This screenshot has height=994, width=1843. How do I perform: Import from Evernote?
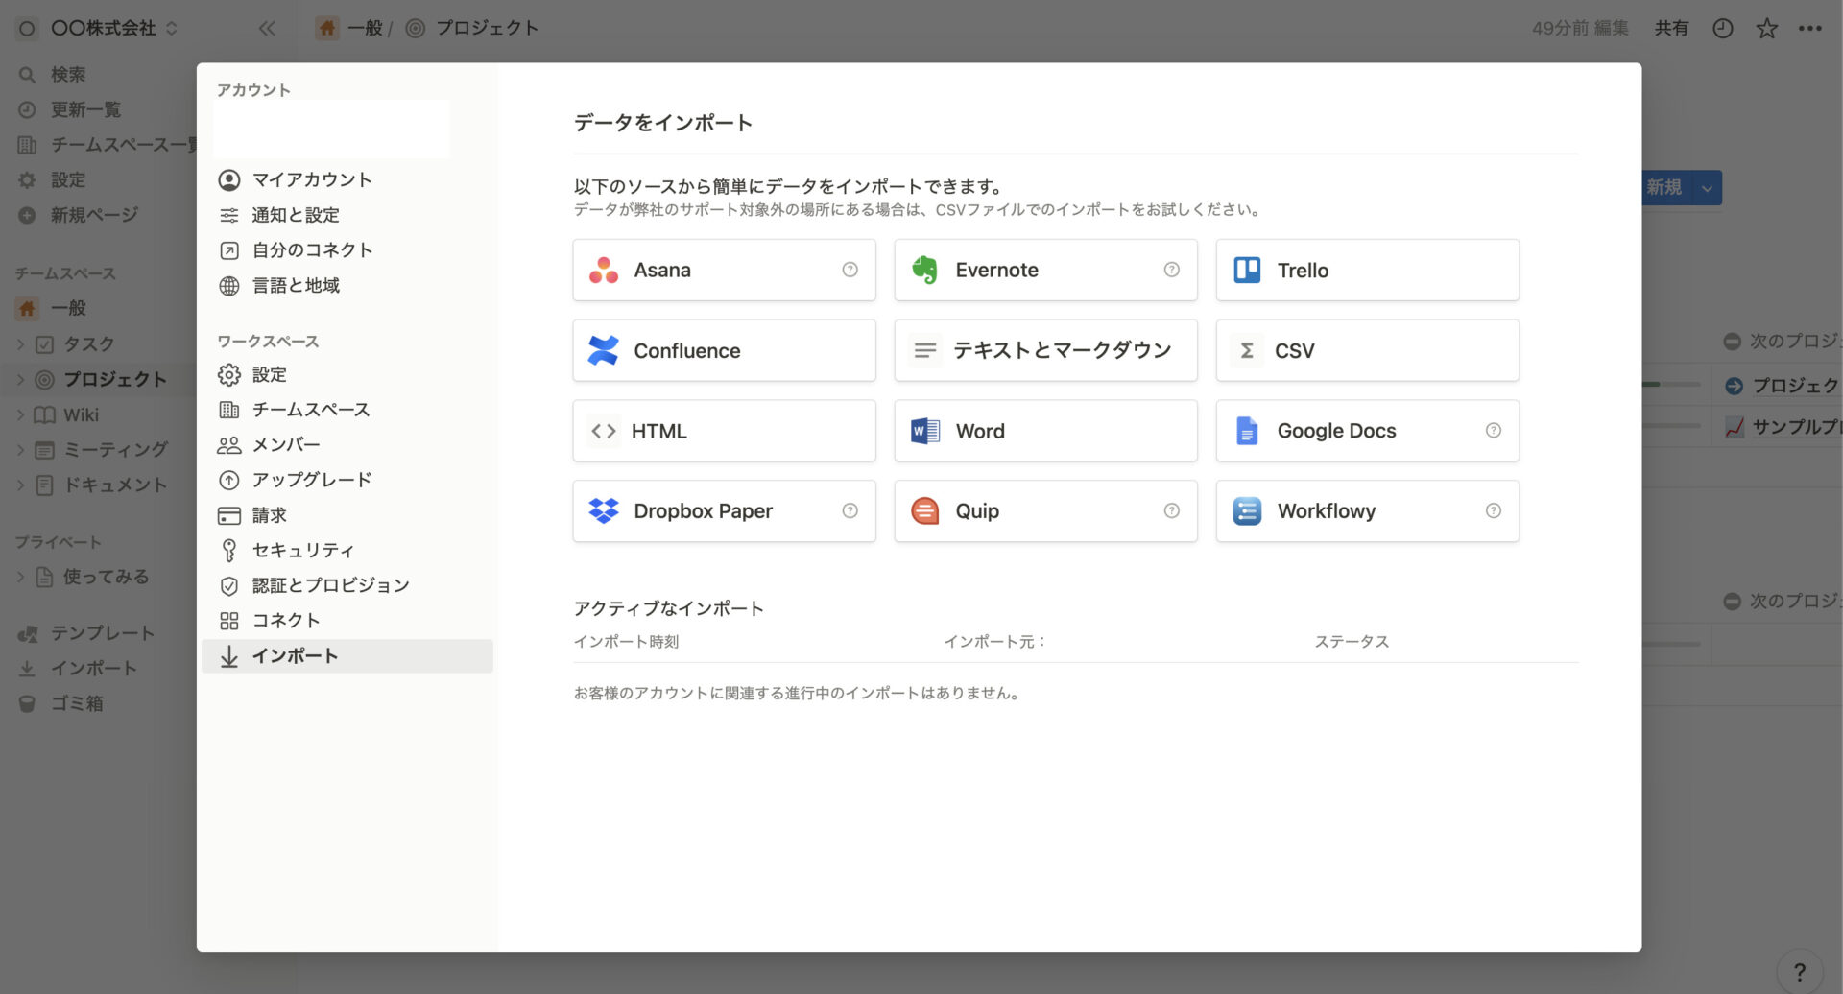coord(1045,271)
